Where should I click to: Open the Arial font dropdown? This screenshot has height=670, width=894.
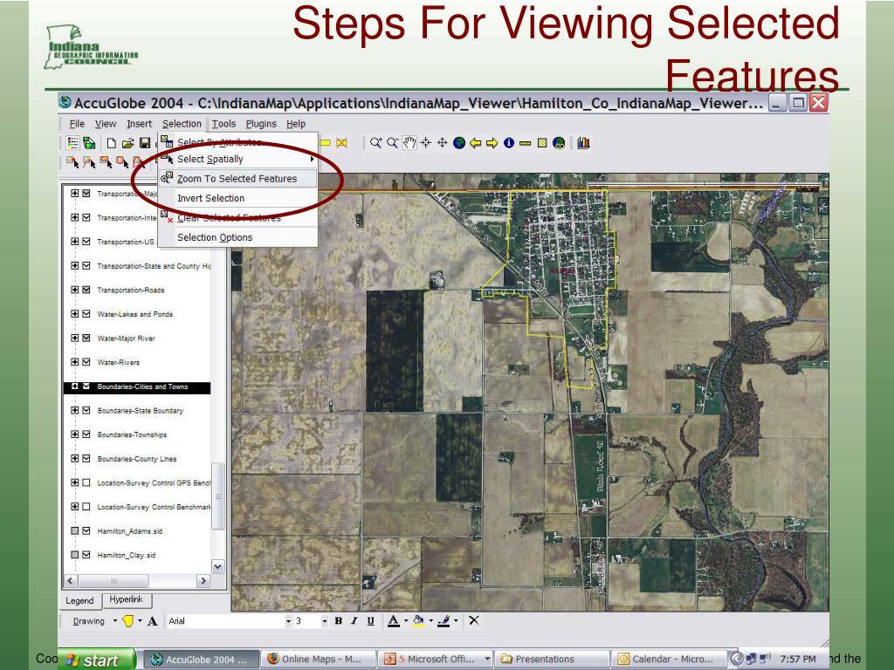(x=288, y=621)
